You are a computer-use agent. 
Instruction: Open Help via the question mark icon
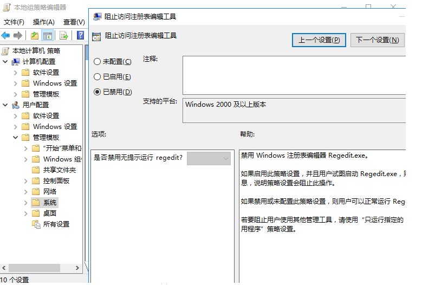pyautogui.click(x=80, y=36)
